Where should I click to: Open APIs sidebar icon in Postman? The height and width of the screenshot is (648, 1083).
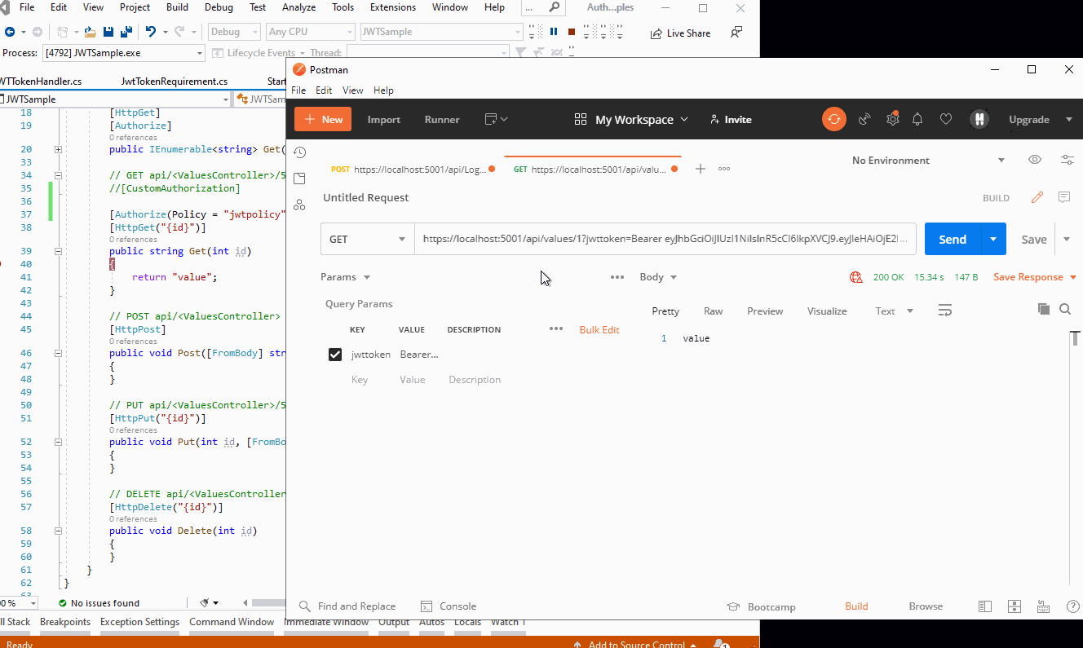[x=299, y=205]
